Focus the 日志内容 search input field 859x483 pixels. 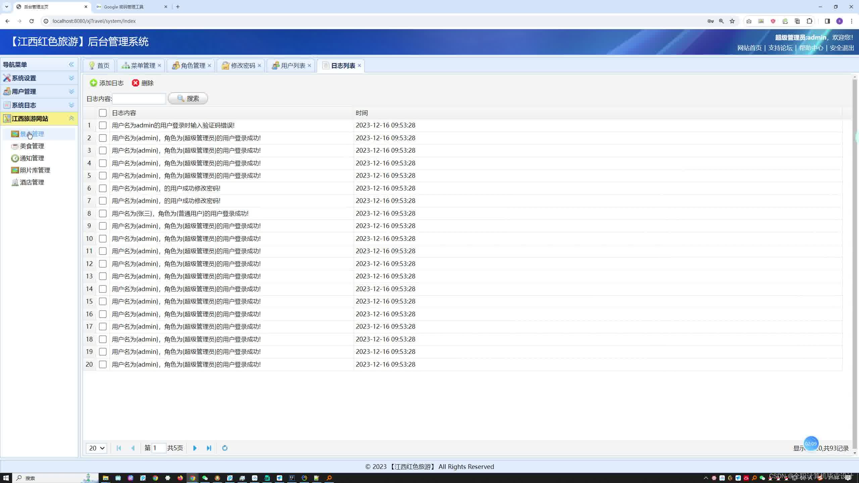coord(139,99)
